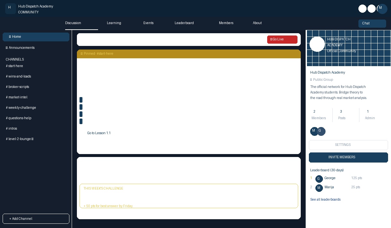Open member avatar G below stats
This screenshot has width=391, height=228.
[x=321, y=131]
